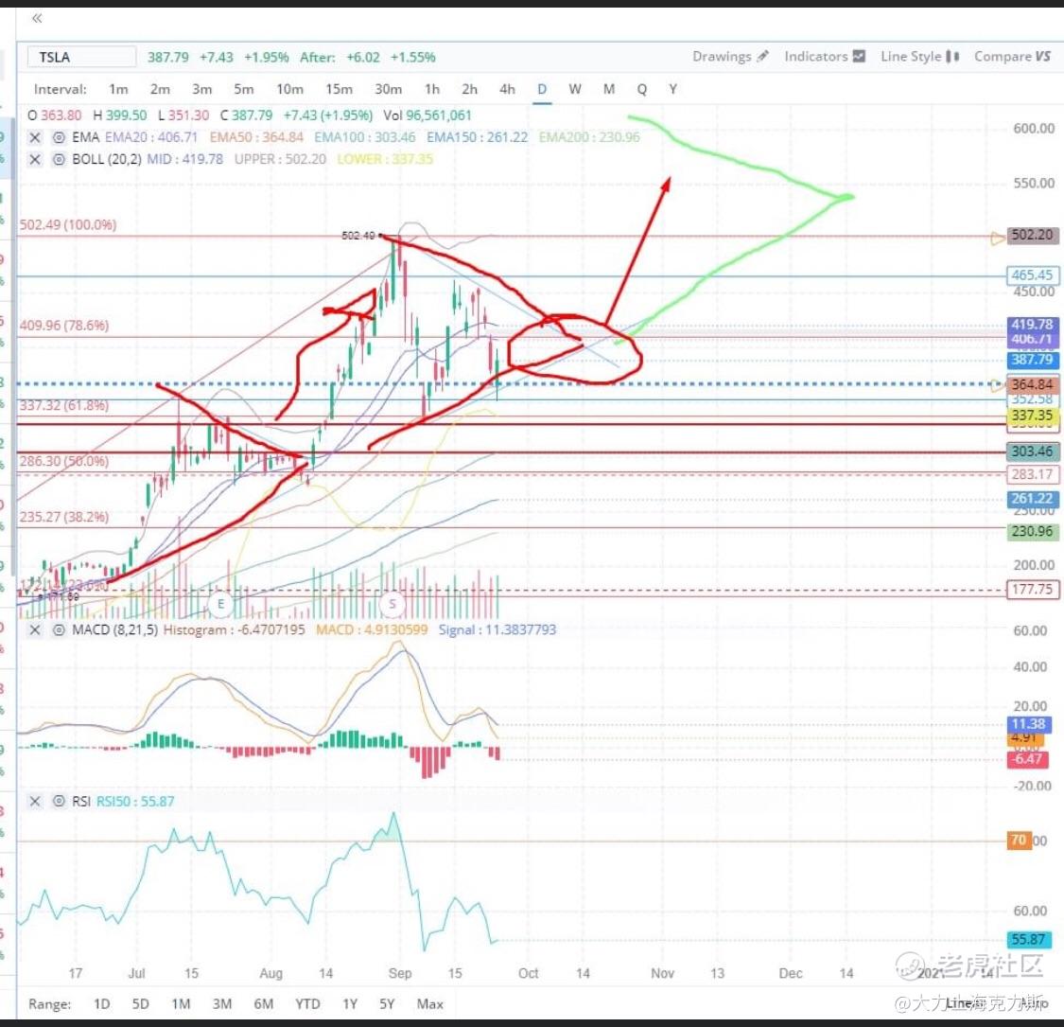The width and height of the screenshot is (1064, 1027).
Task: Select the daily D interval
Action: click(542, 89)
